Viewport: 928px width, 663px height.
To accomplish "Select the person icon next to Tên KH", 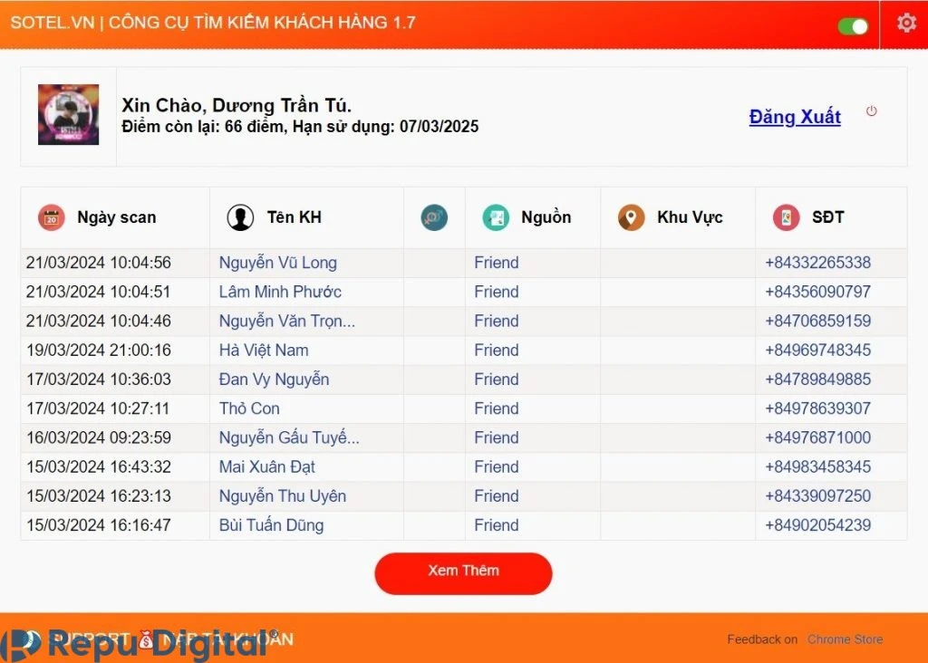I will pyautogui.click(x=240, y=217).
